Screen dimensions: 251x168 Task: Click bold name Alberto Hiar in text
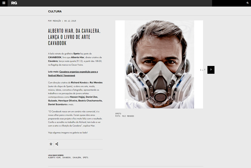(x=78, y=57)
